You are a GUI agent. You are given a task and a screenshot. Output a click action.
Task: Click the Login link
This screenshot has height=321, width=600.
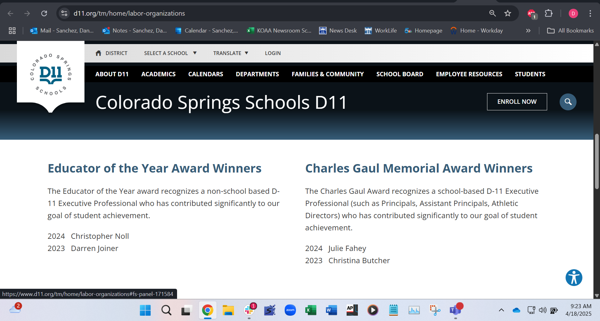tap(273, 53)
